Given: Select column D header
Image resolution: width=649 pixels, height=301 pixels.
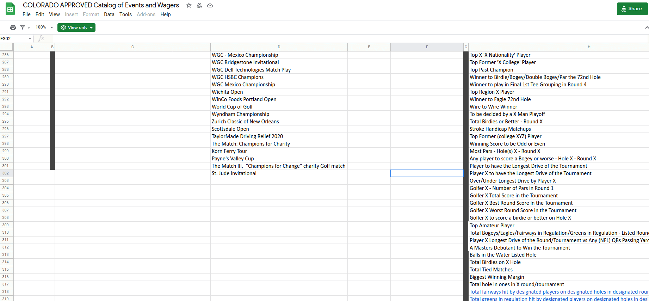Looking at the screenshot, I should click(279, 47).
